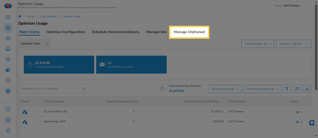
Task: Download table using the download icon
Action: pos(307,89)
